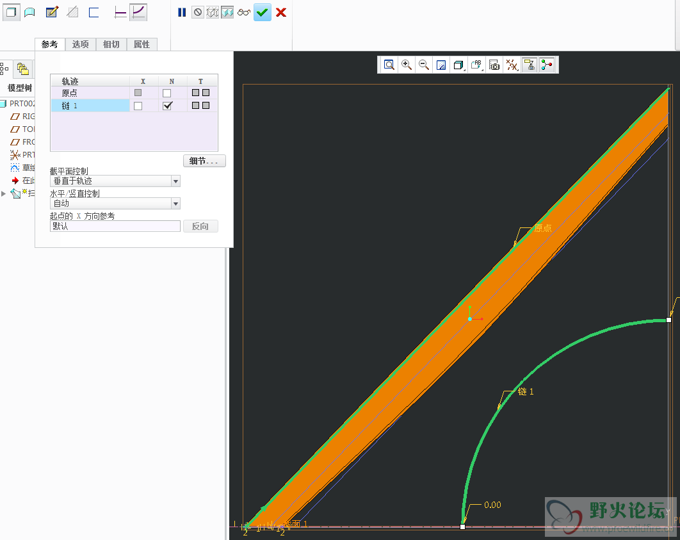This screenshot has height=540, width=680.
Task: Switch to the 相切 tab
Action: click(x=111, y=44)
